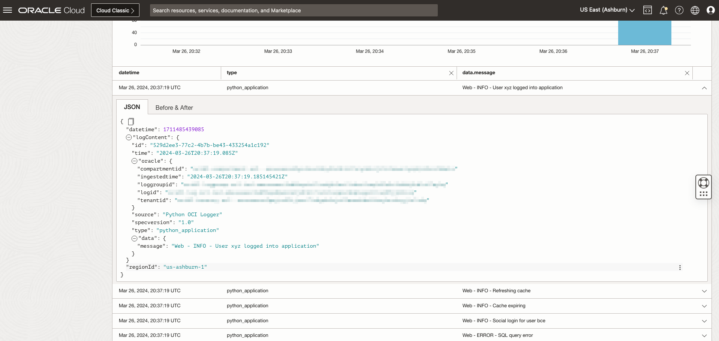Open the Cloud Shell code editor icon
719x341 pixels.
(x=648, y=10)
